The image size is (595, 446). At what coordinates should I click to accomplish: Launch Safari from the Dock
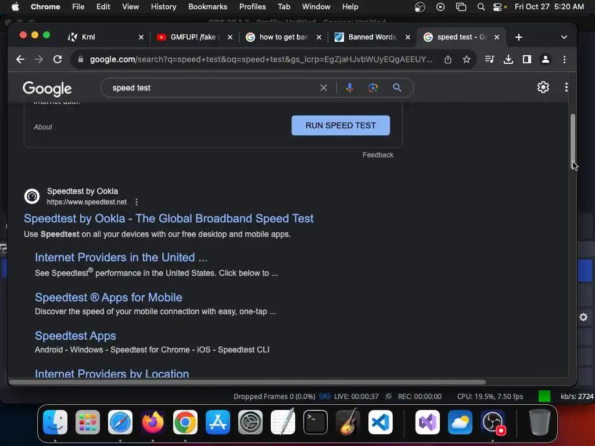click(x=120, y=422)
